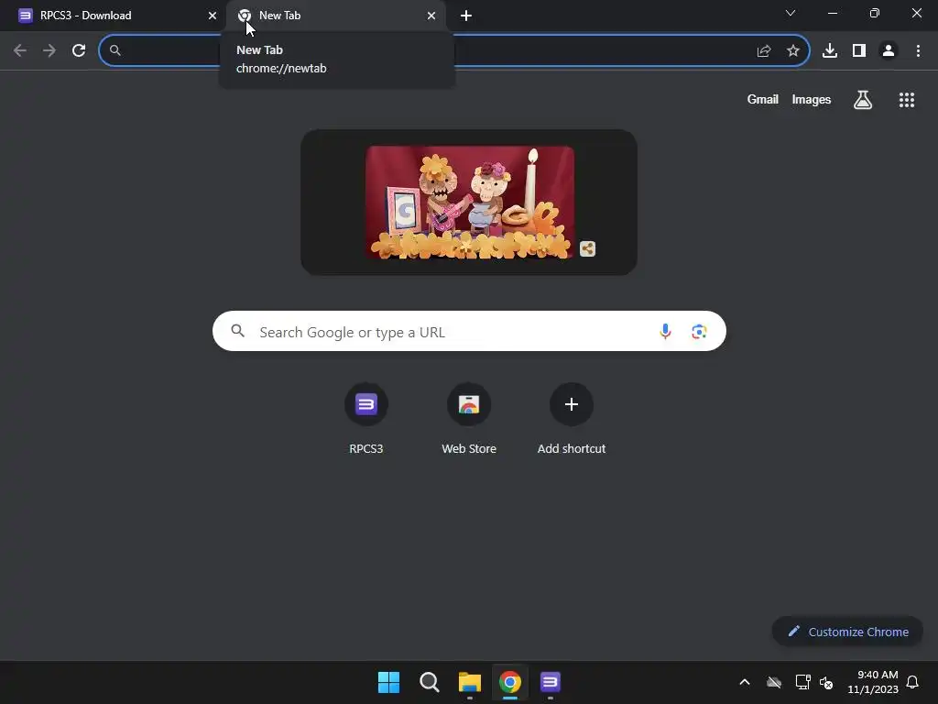
Task: Restore down the Chrome window
Action: click(875, 13)
